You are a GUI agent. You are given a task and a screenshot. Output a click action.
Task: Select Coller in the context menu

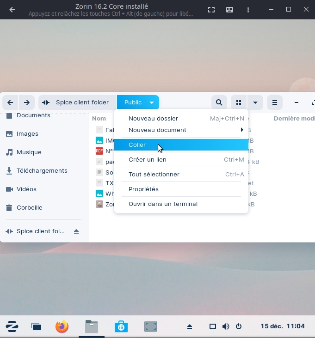click(137, 145)
